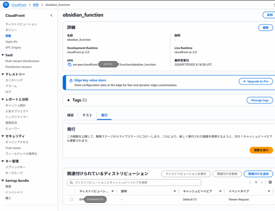
Task: Open the hamburger navigation menu icon
Action: tap(6, 5)
